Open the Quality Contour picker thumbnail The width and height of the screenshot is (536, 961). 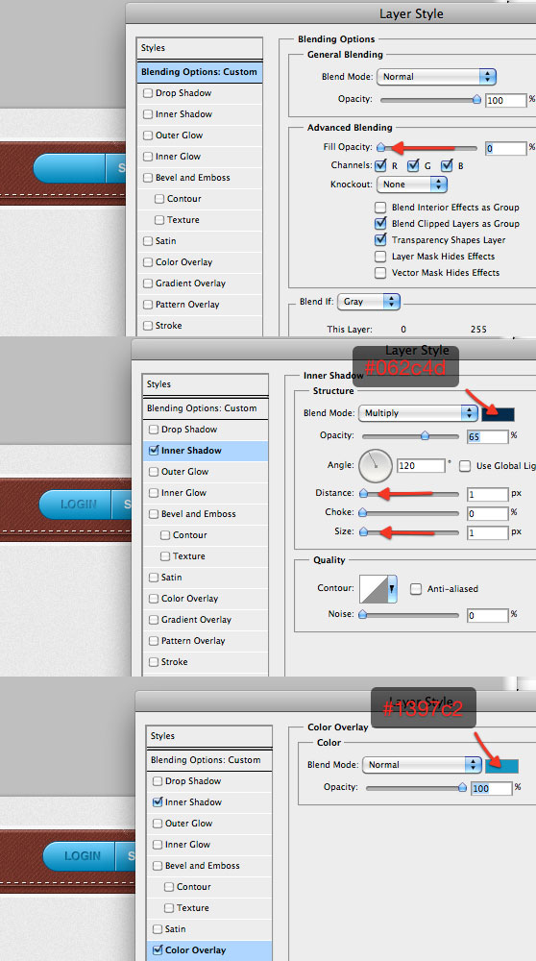point(373,589)
